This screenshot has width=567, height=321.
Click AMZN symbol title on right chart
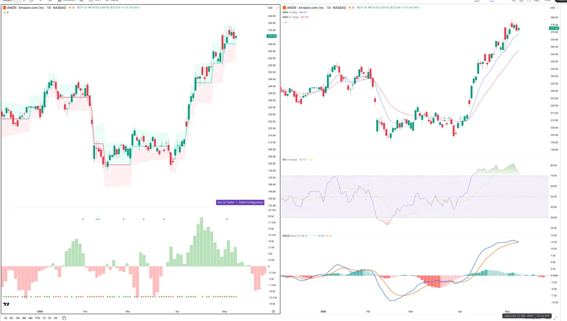point(317,8)
